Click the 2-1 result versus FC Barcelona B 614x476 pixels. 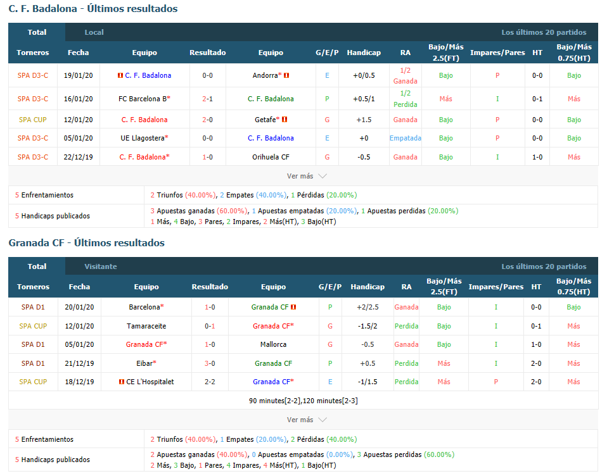(208, 99)
